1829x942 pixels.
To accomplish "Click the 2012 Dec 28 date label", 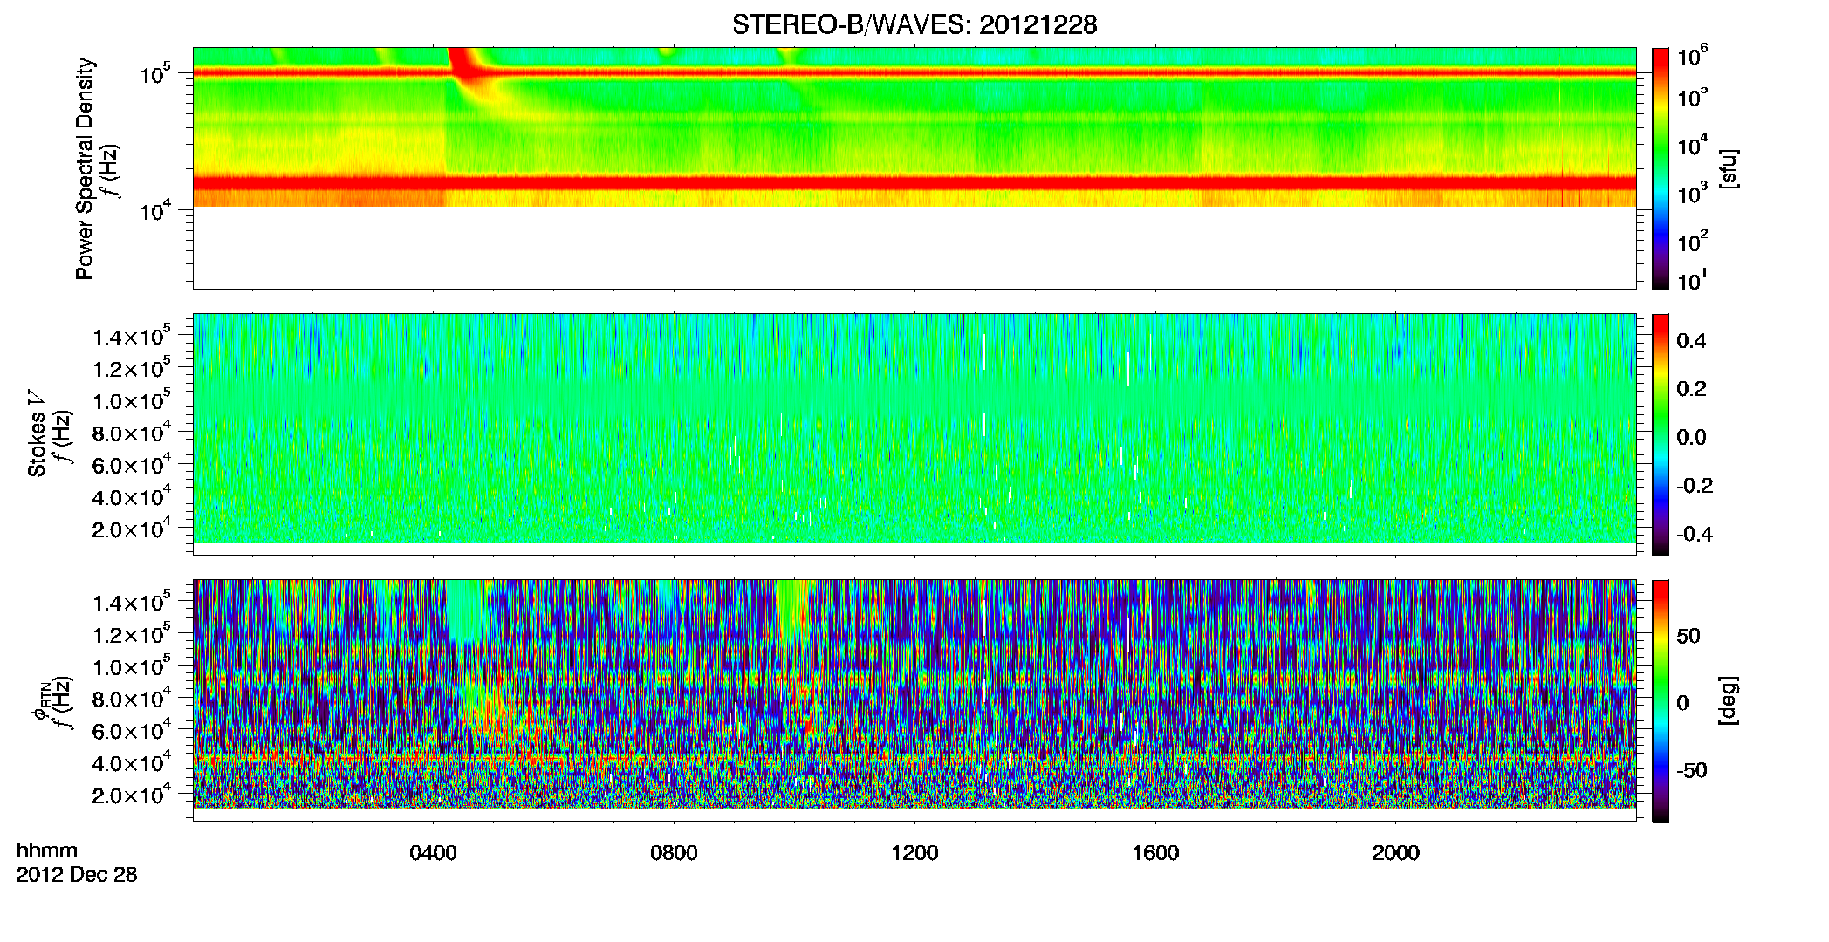I will point(77,875).
